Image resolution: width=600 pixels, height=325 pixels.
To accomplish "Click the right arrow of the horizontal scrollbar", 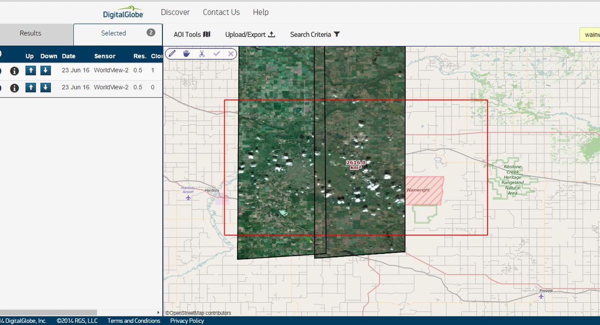I will click(x=159, y=313).
